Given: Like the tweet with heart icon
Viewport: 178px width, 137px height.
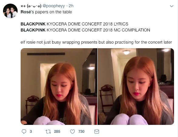Looking at the screenshot, I should click(72, 132).
